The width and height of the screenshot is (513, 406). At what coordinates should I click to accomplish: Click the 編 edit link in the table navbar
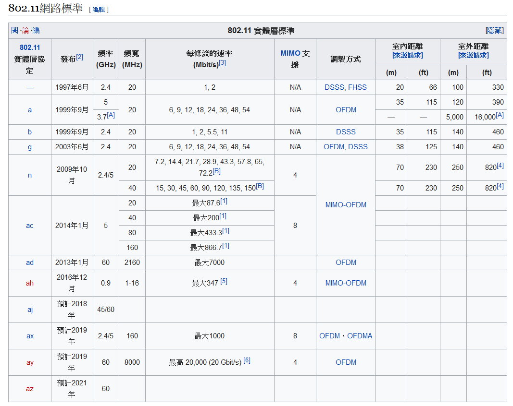point(36,31)
